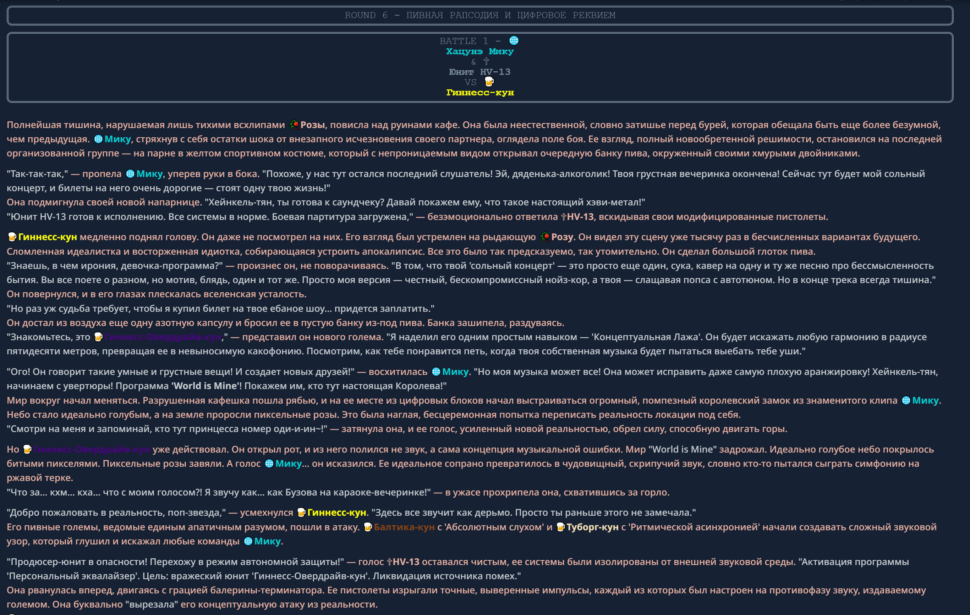Click the bold name 'Розу' after 'рыдающую'
Image resolution: width=970 pixels, height=615 pixels.
(562, 237)
